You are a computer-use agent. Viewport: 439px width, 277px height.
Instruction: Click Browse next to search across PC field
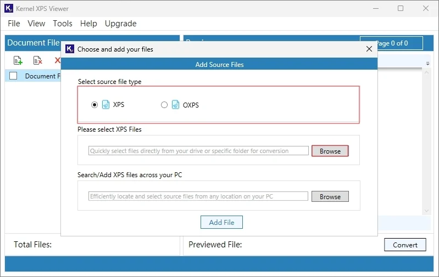(330, 196)
